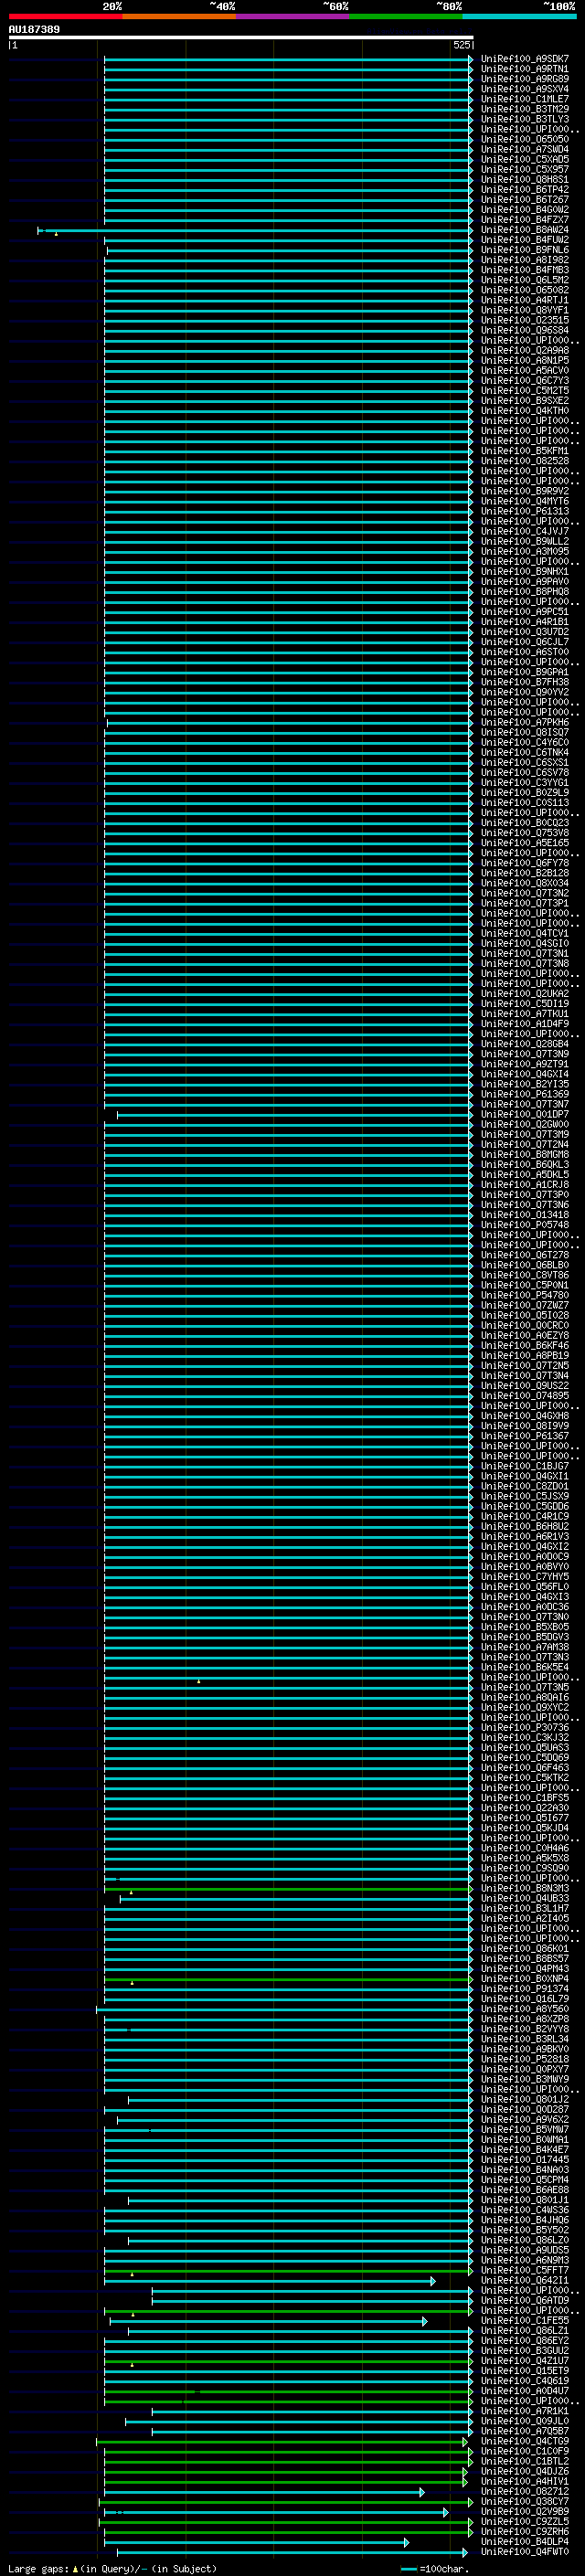
Task: Click the AU187389 query title
Action: pyautogui.click(x=34, y=29)
